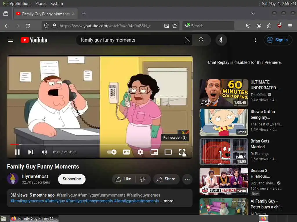Pause the video playback
297x222 pixels.
[17, 152]
